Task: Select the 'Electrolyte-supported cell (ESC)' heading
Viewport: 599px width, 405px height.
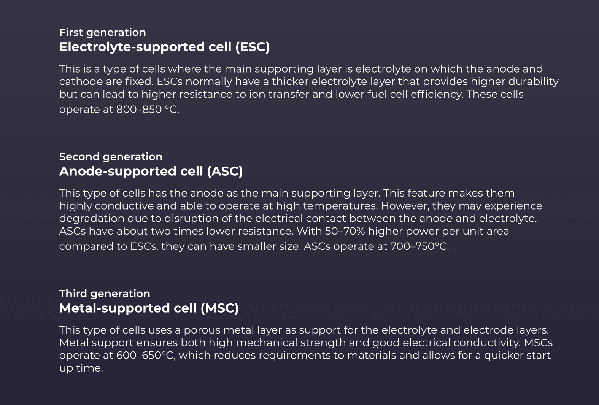Action: coord(165,47)
